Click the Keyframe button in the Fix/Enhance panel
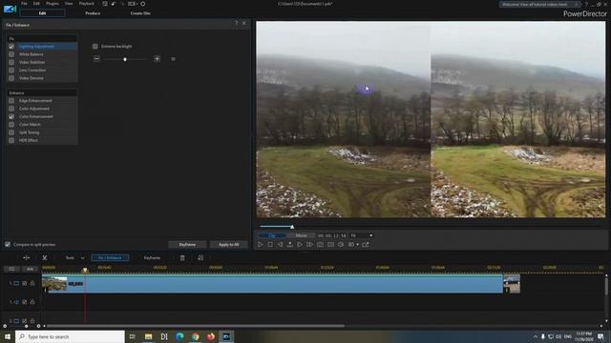 click(x=187, y=245)
